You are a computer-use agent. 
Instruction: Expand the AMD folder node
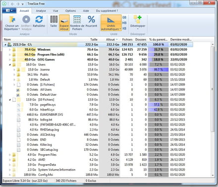(x=10, y=160)
